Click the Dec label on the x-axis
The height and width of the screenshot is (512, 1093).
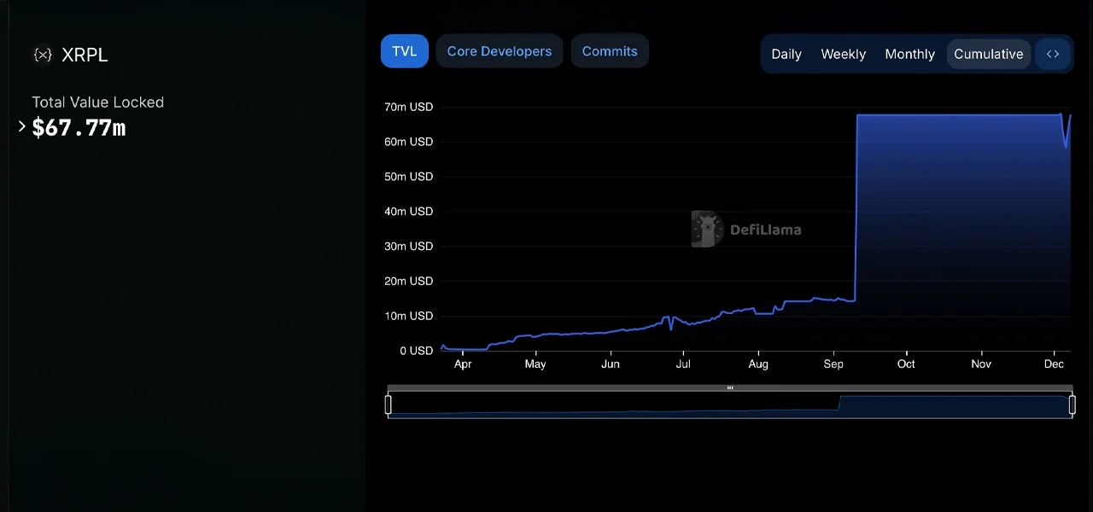(1055, 364)
